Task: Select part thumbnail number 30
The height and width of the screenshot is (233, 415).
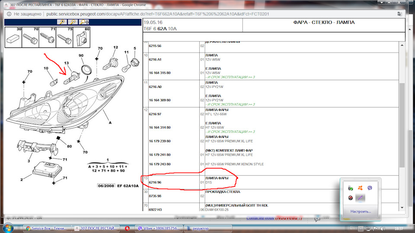Action: click(13, 37)
